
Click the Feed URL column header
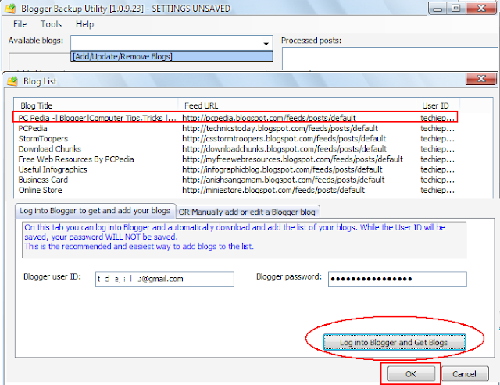pos(297,105)
